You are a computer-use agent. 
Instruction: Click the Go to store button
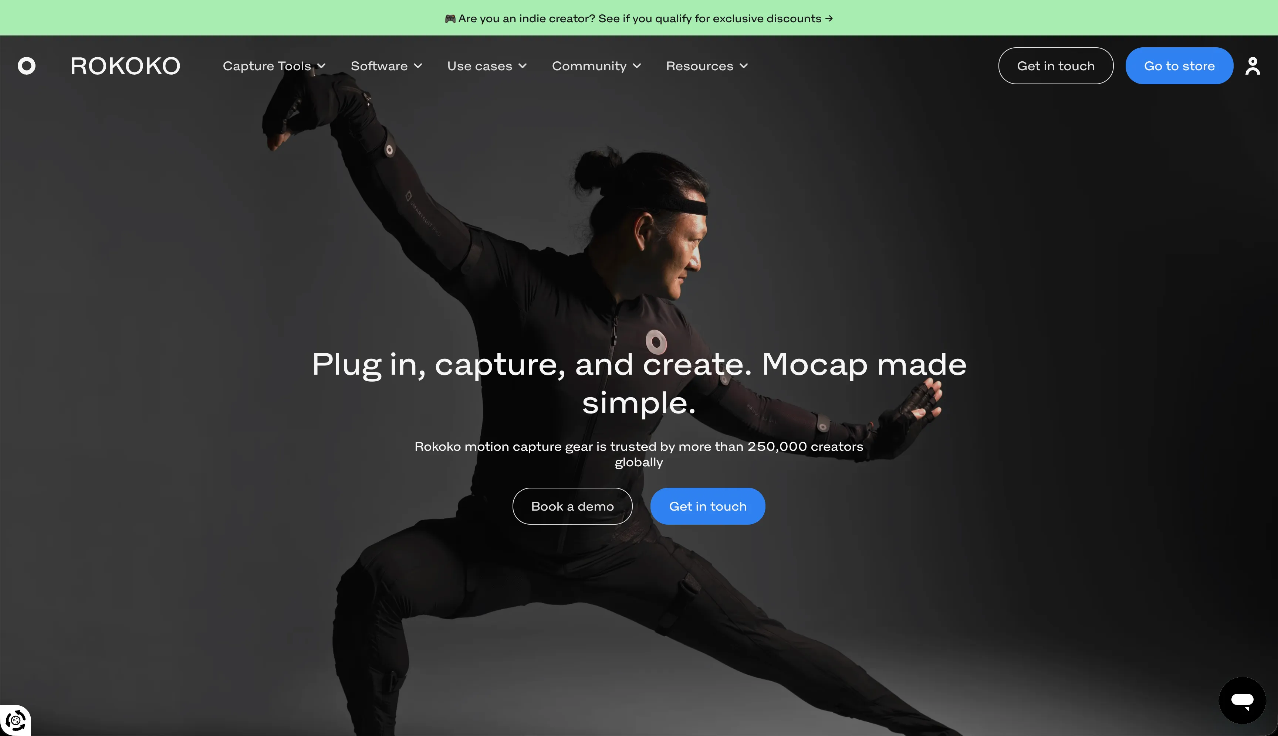pos(1179,66)
